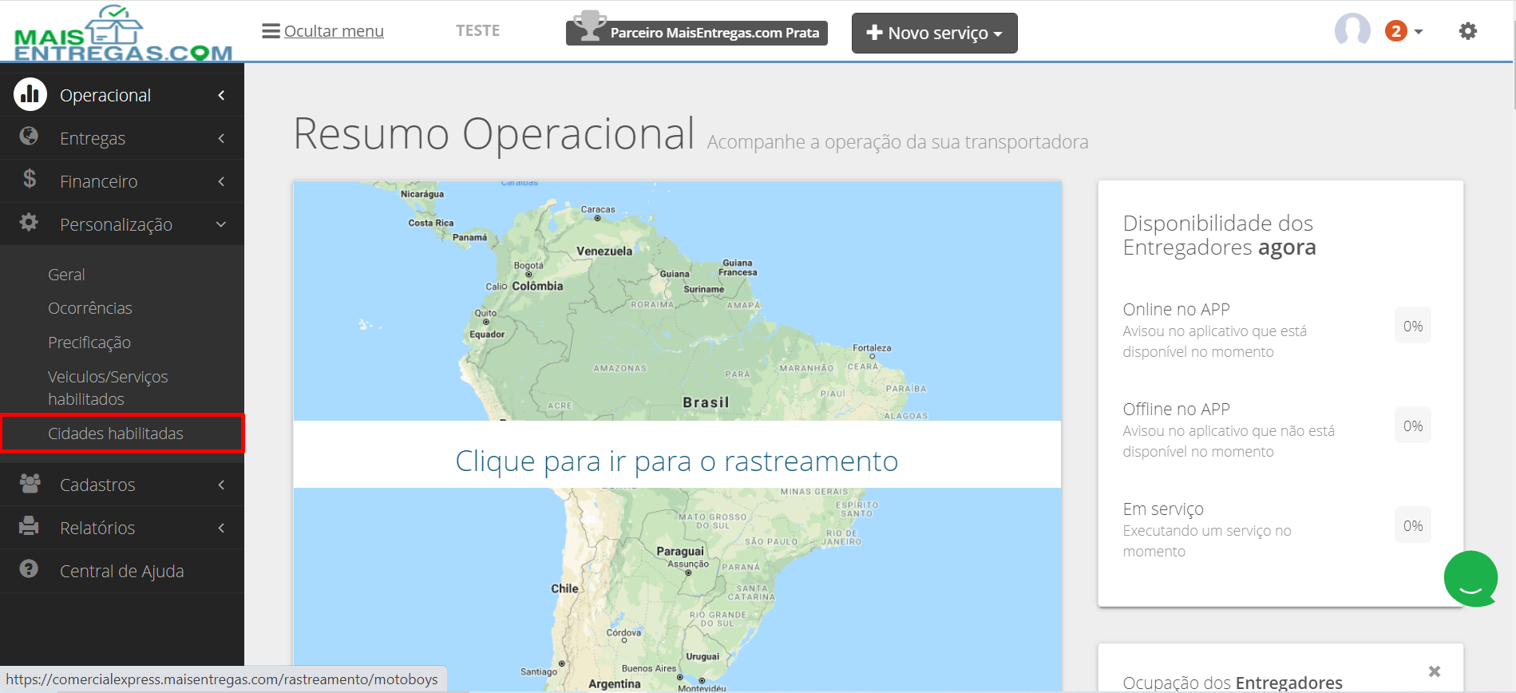Screen dimensions: 1516x693
Task: Open Ocorrências submenu item
Action: pos(90,308)
